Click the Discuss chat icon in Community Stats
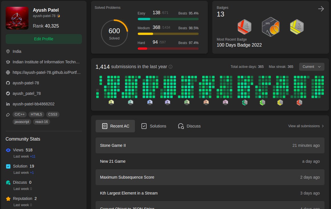The image size is (331, 209). click(x=8, y=183)
